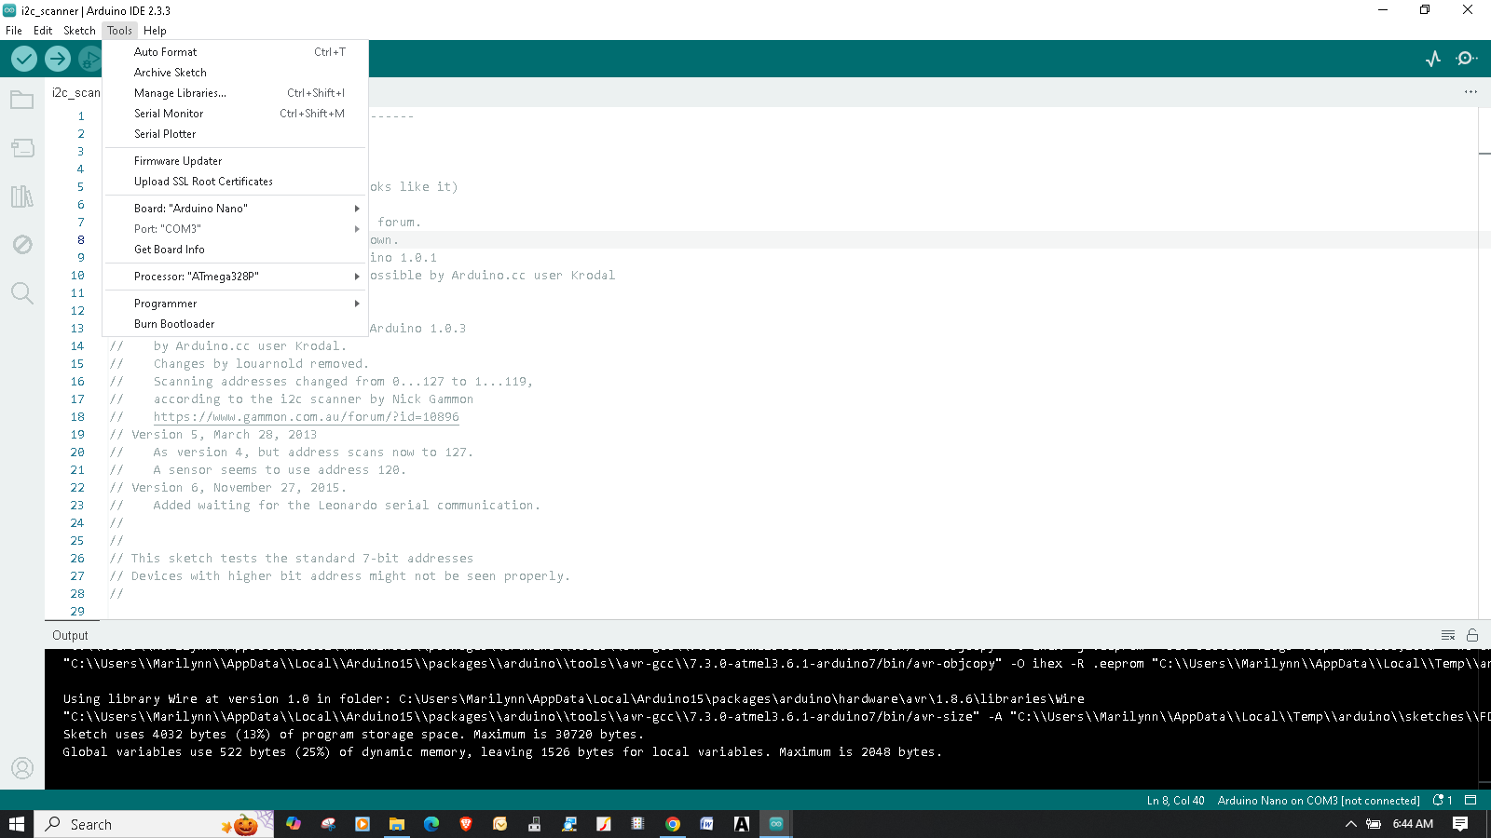Click the 6:44 AM taskbar clock
1491x838 pixels.
pyautogui.click(x=1413, y=824)
